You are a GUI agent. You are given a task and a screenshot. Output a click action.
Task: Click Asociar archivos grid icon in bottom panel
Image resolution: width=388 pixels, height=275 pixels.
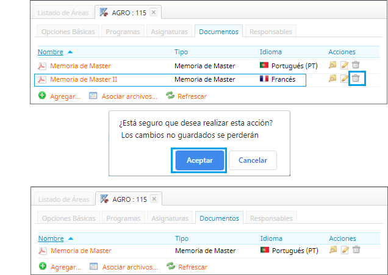click(93, 266)
